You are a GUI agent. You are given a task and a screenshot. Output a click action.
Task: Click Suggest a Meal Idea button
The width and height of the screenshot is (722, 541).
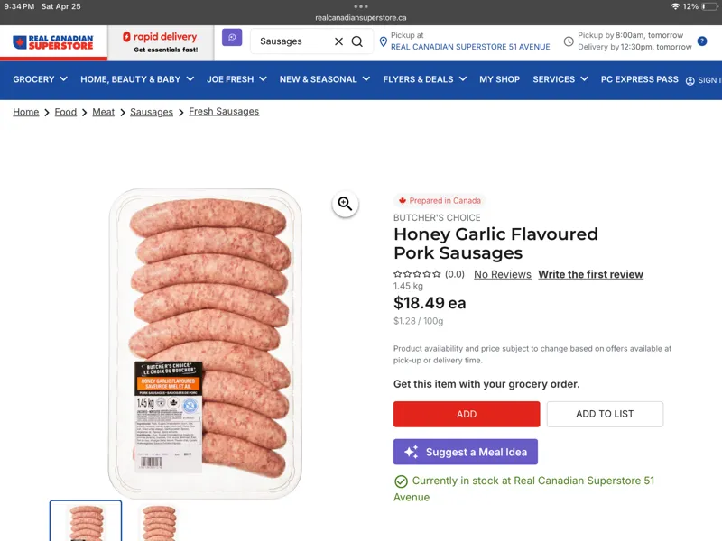point(466,452)
